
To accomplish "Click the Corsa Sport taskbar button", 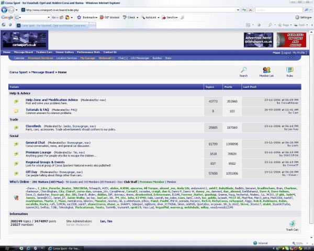I will [65, 248].
